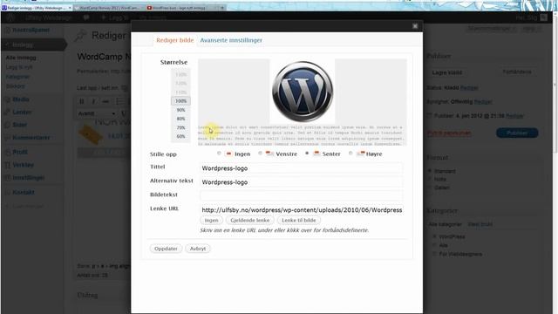The height and width of the screenshot is (314, 558).
Task: Click the Lenke URL input field
Action: (302, 209)
